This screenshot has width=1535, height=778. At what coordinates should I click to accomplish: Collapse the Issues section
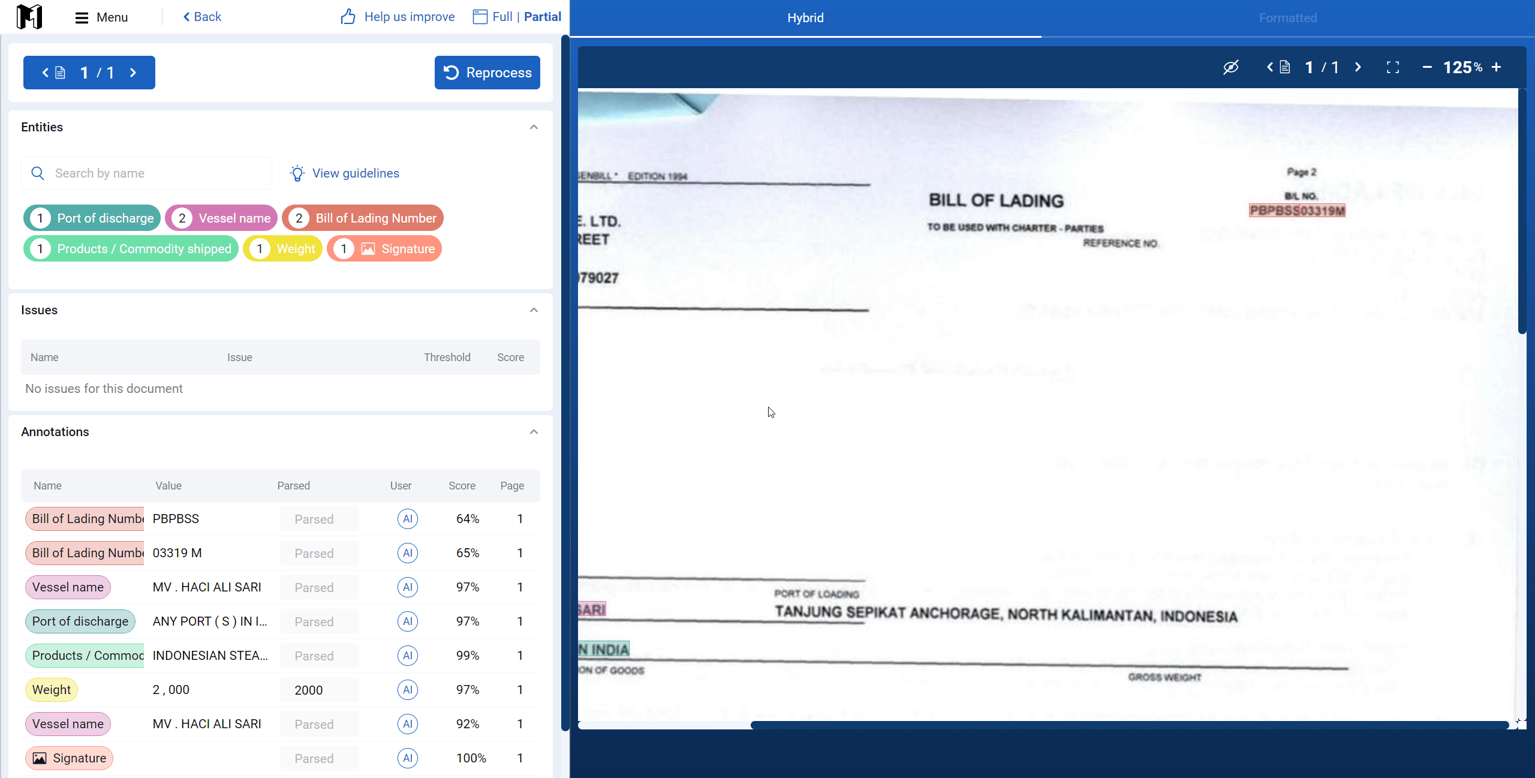point(534,310)
